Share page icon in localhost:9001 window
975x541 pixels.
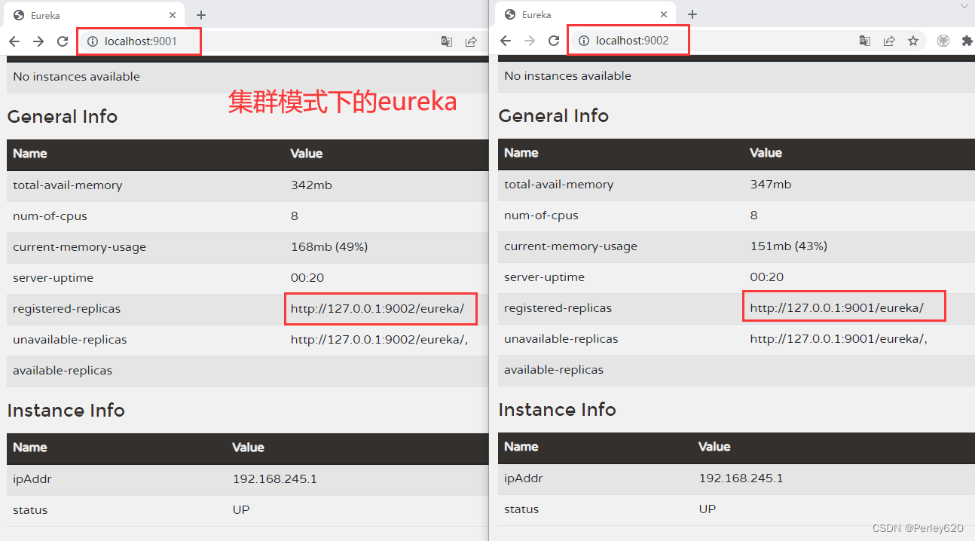471,41
